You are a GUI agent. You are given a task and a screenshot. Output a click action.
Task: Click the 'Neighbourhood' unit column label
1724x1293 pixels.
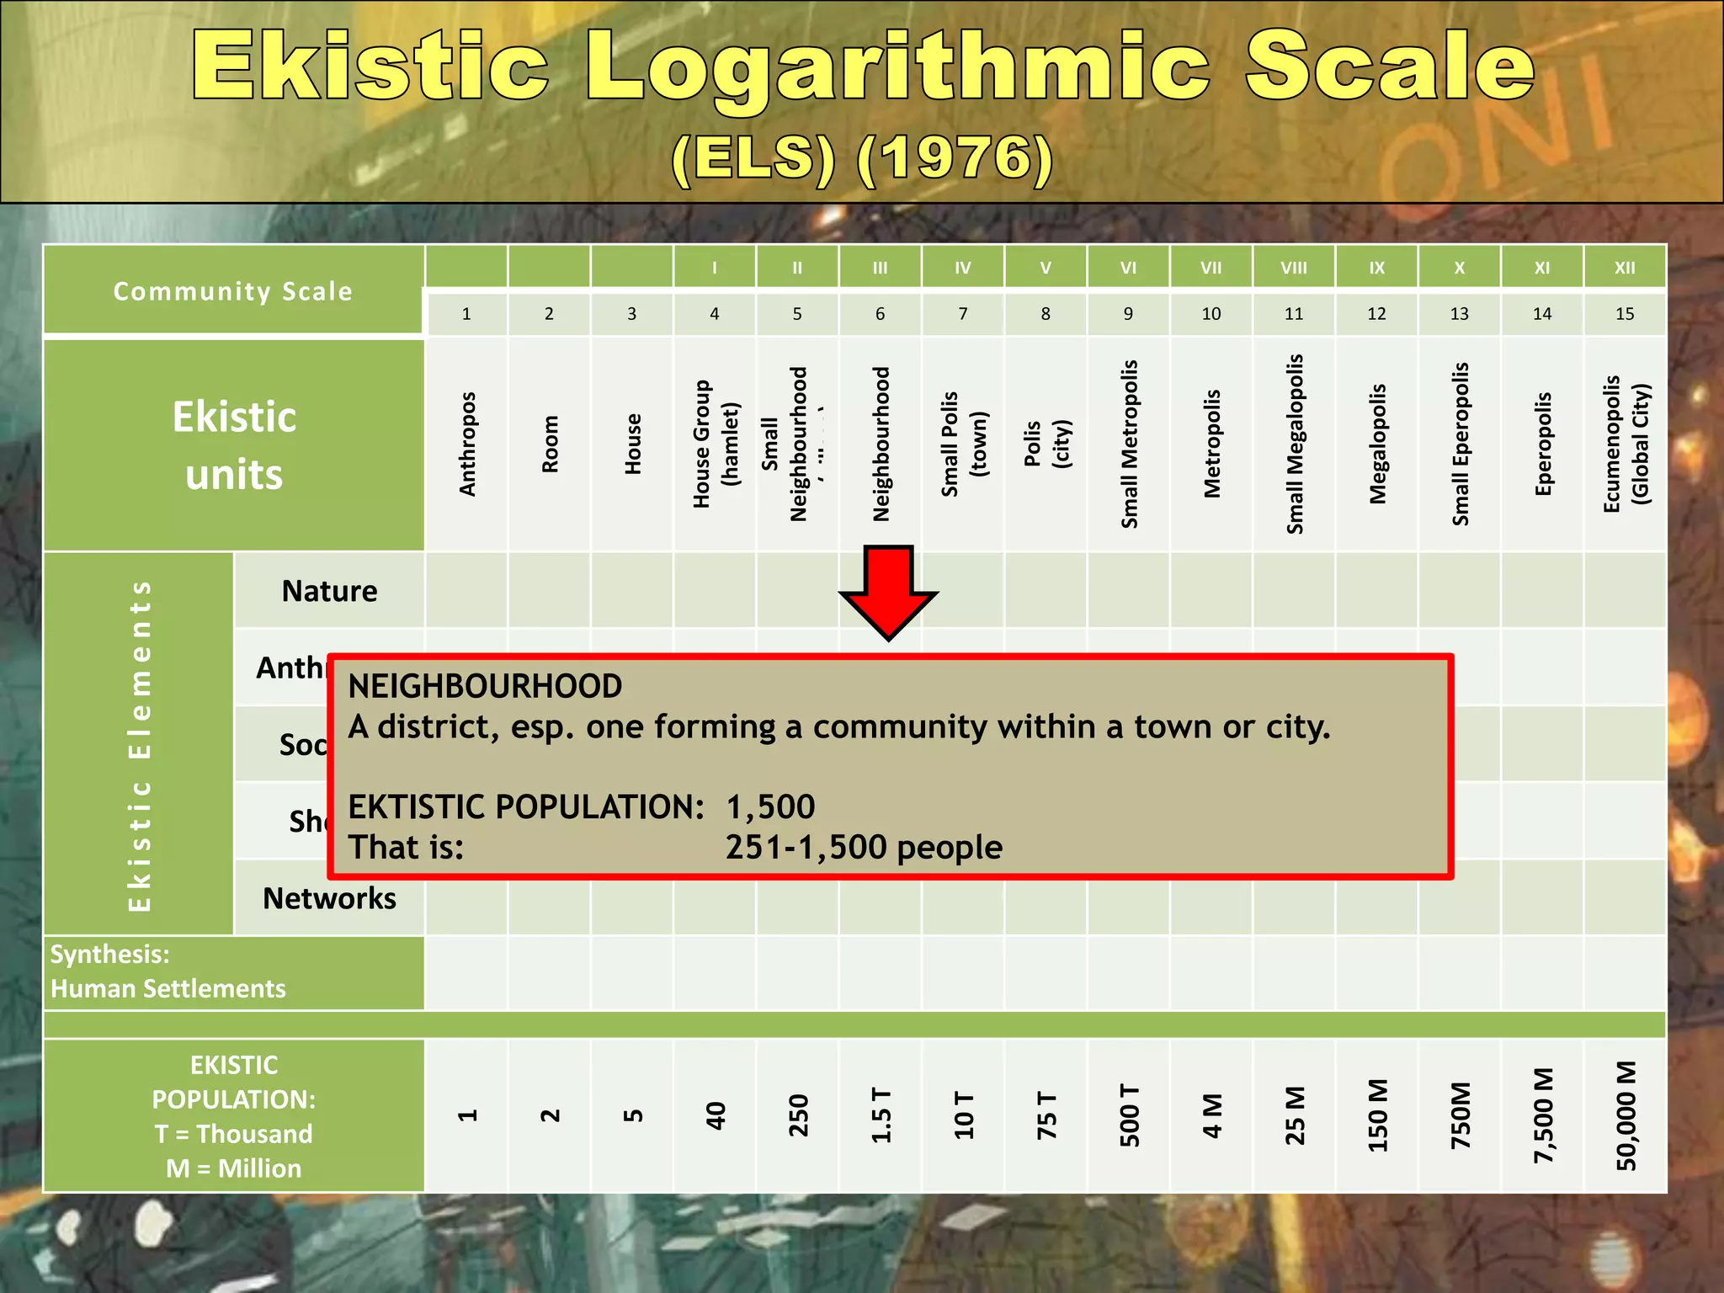tap(881, 444)
